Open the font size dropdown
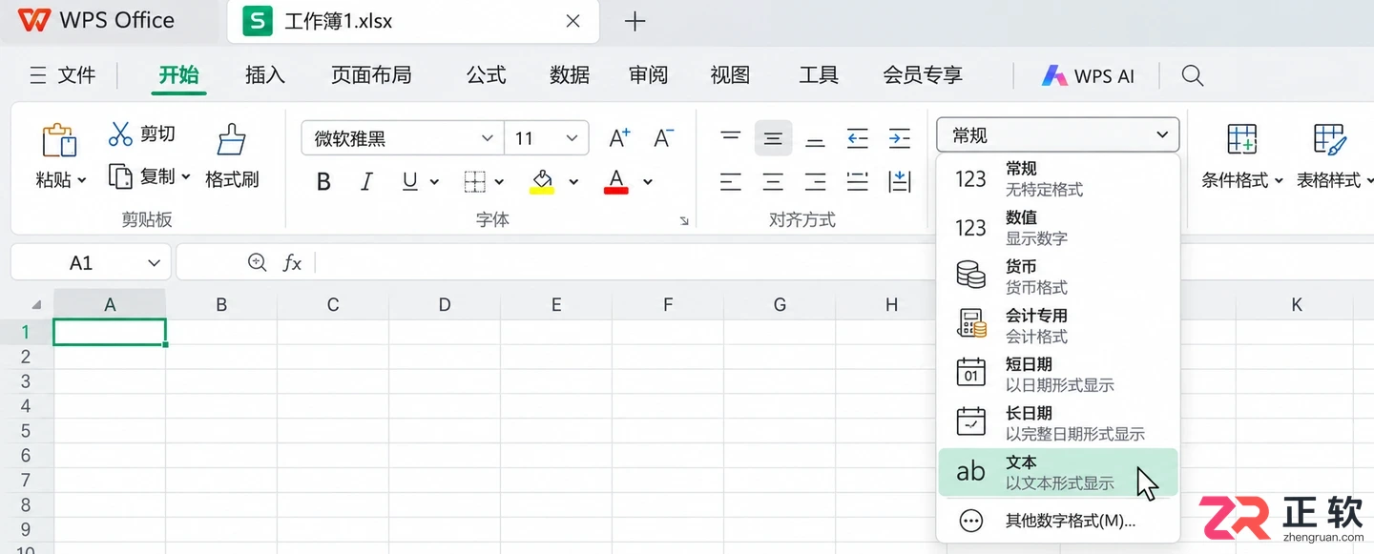This screenshot has width=1374, height=554. (572, 138)
